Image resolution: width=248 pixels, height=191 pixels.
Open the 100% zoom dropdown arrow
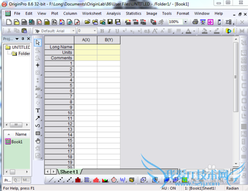[186, 22]
